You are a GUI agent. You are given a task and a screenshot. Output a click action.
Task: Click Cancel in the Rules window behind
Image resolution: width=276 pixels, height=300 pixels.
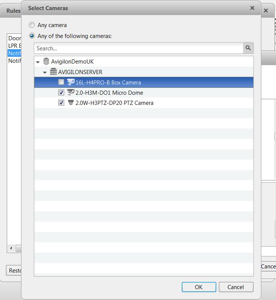pyautogui.click(x=268, y=266)
